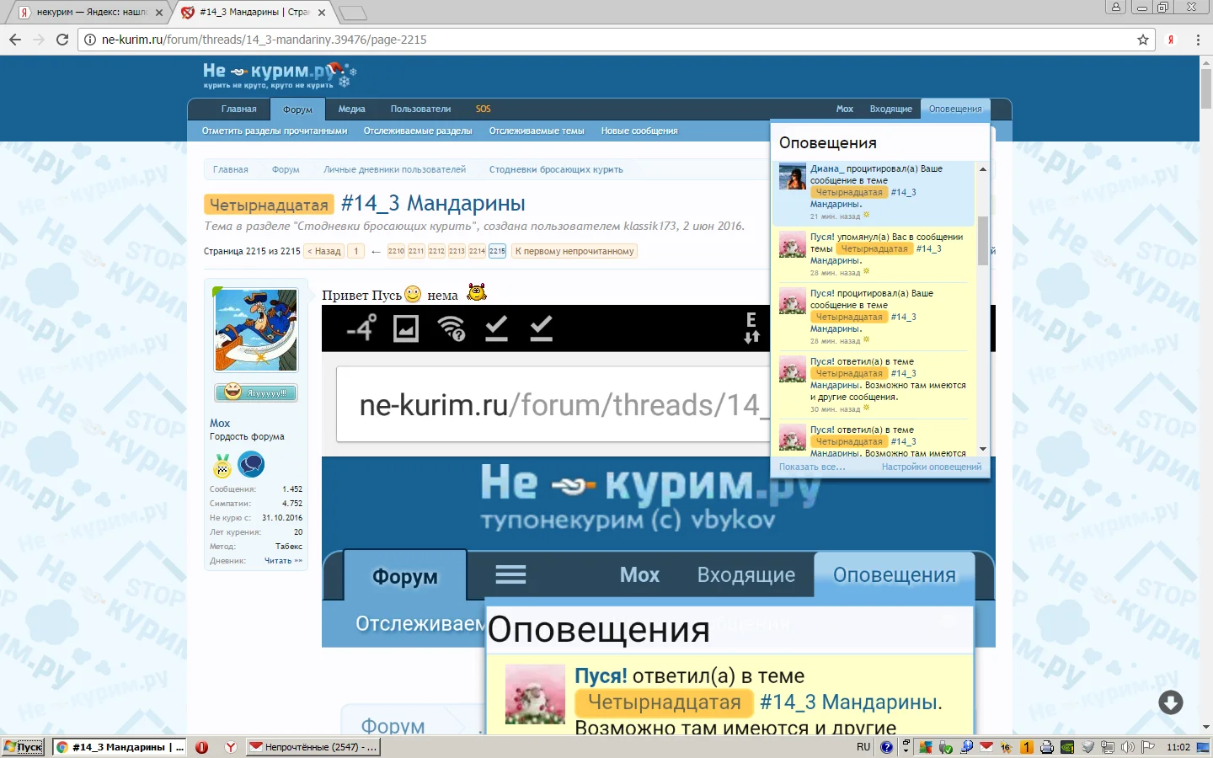Click the 'Яхуууу!!!' mood badge under the avatar
This screenshot has width=1213, height=758.
pos(256,392)
